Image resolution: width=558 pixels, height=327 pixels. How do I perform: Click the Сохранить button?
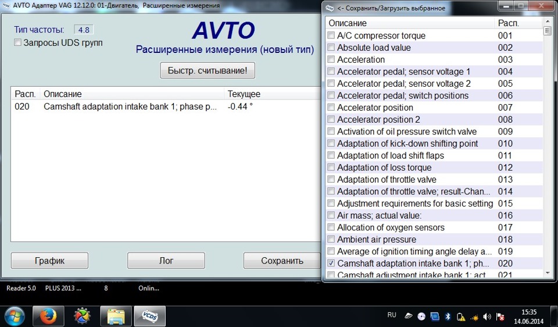pos(282,261)
